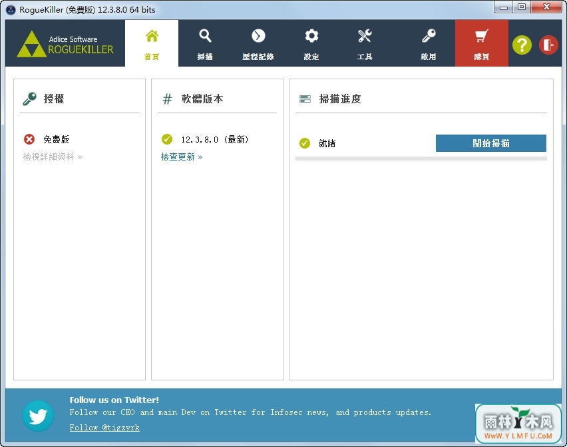Click the 12.3.8.0 (最新) version text
The height and width of the screenshot is (447, 567).
point(215,139)
